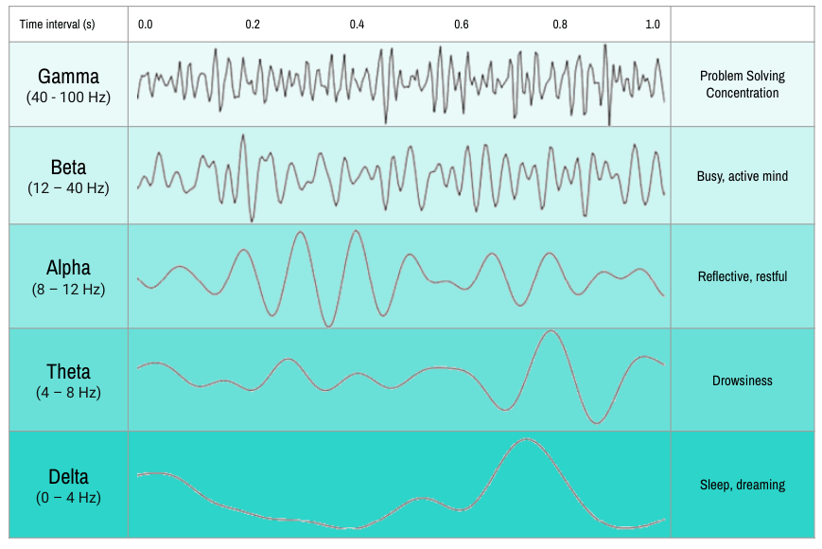
Task: Select the 0.4 time axis mark
Action: coord(357,24)
